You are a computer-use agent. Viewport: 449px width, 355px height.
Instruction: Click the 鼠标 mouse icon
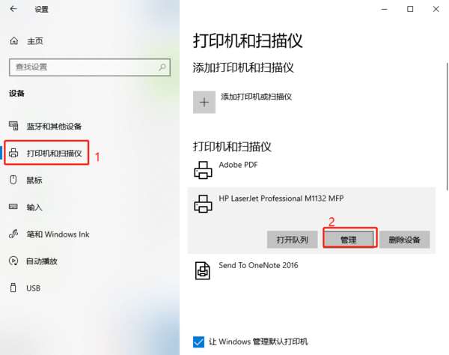point(13,180)
